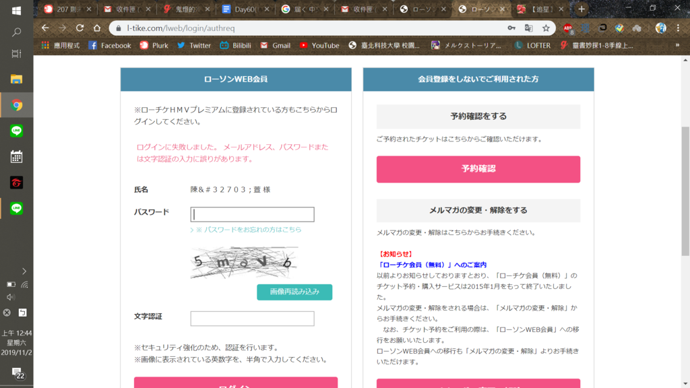The width and height of the screenshot is (690, 388).
Task: Click the 「ローチケ会員（無料）」へのご案内 notice
Action: (x=432, y=265)
